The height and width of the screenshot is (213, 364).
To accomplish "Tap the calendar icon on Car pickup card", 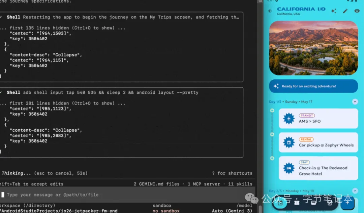I will (289, 142).
